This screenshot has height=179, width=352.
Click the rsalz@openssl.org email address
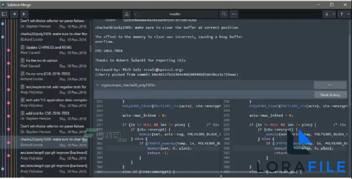click(163, 70)
